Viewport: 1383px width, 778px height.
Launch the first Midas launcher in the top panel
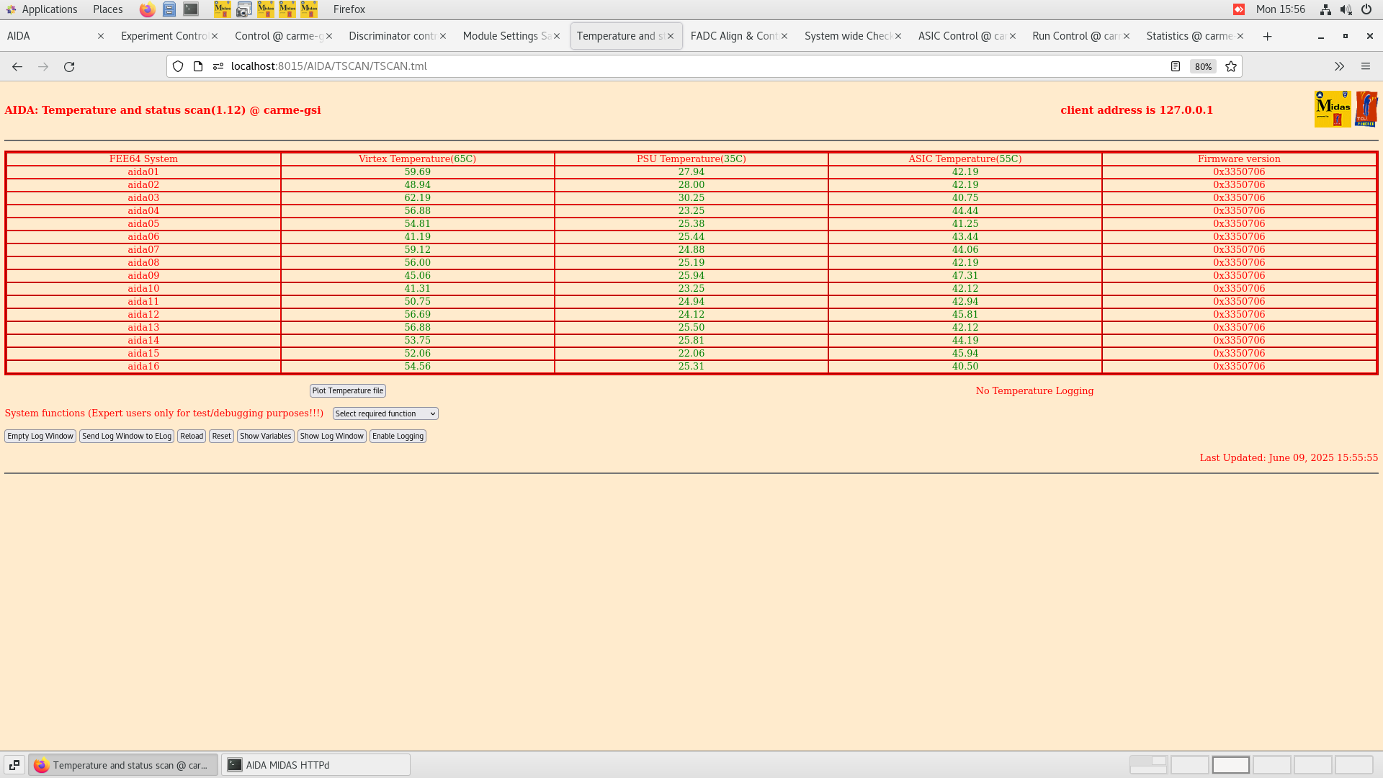point(223,9)
